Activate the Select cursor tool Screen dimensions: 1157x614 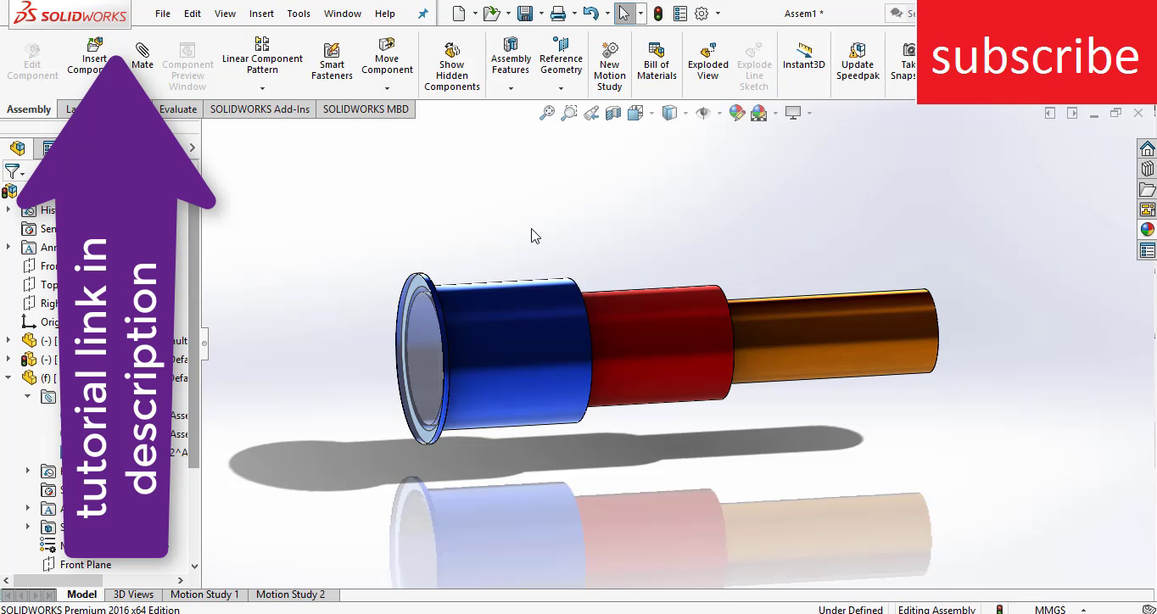coord(623,14)
